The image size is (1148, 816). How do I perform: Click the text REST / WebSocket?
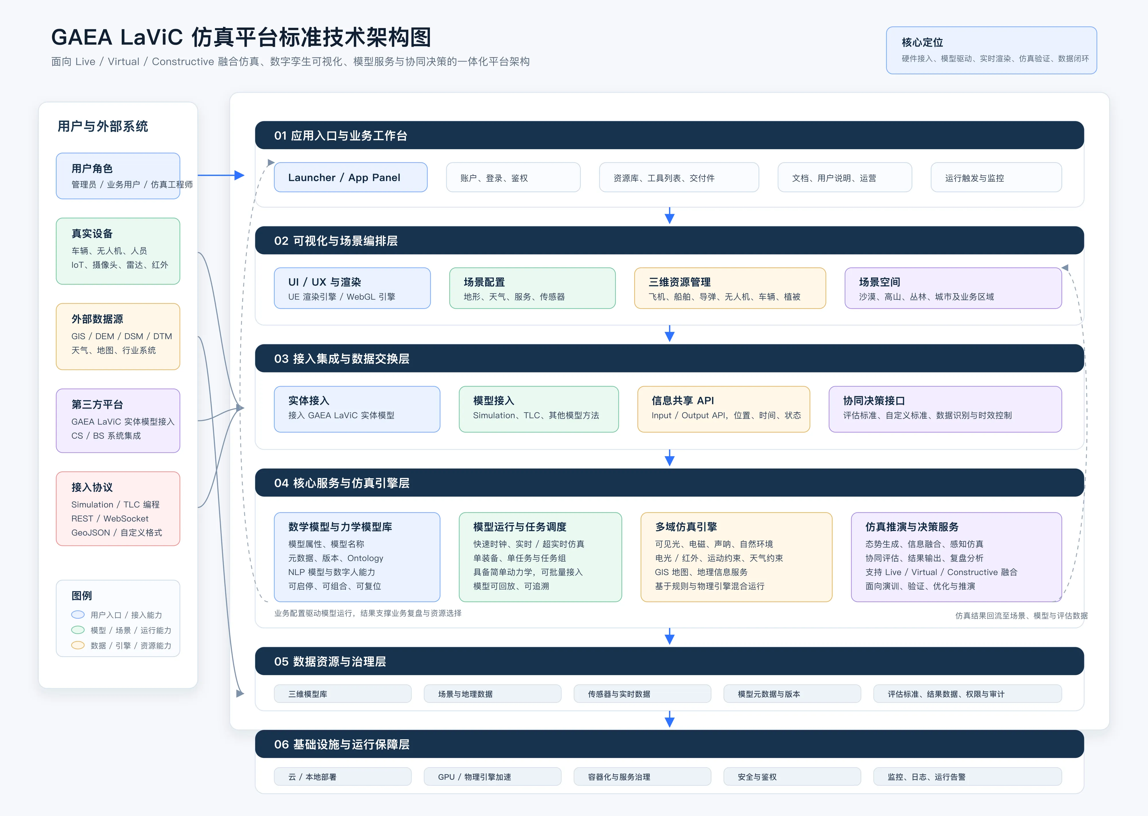coord(110,518)
